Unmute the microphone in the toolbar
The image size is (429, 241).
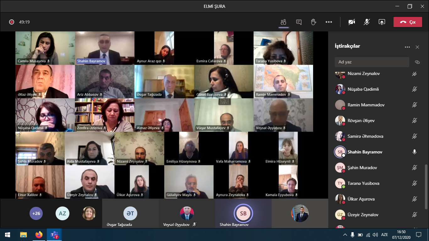pos(367,22)
